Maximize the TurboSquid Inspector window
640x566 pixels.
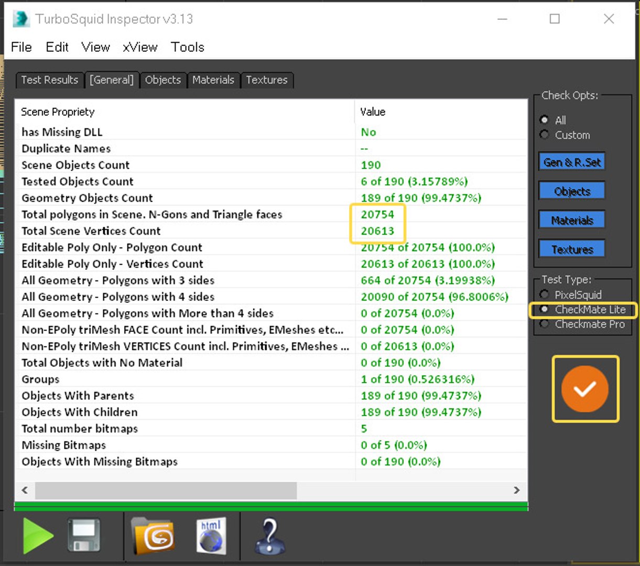555,19
